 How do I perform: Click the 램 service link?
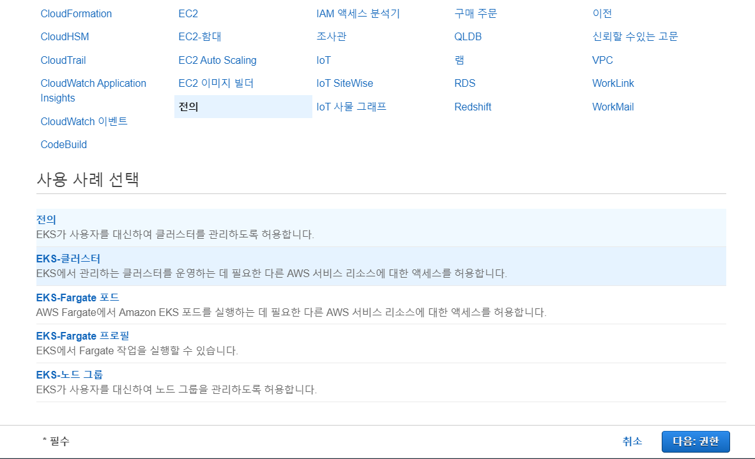click(x=459, y=60)
